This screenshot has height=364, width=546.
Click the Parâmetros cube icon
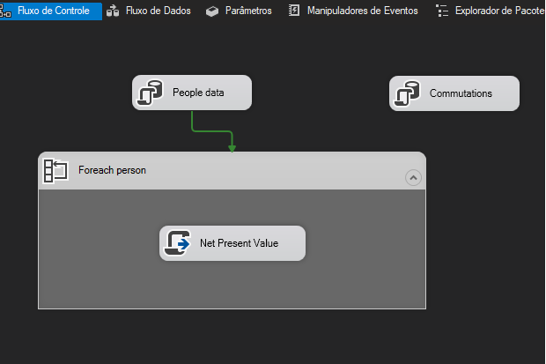coord(212,11)
